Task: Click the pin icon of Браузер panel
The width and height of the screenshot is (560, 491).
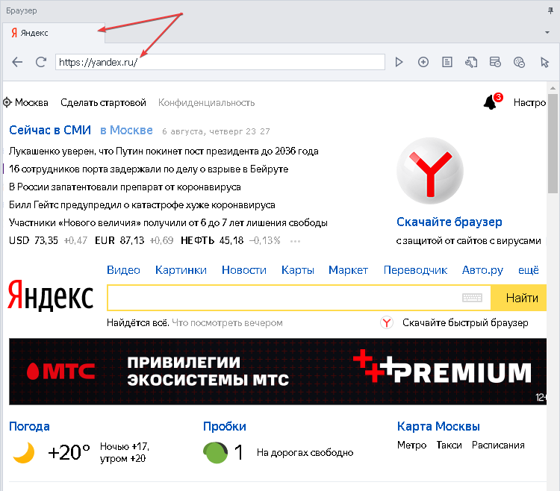Action: (551, 10)
